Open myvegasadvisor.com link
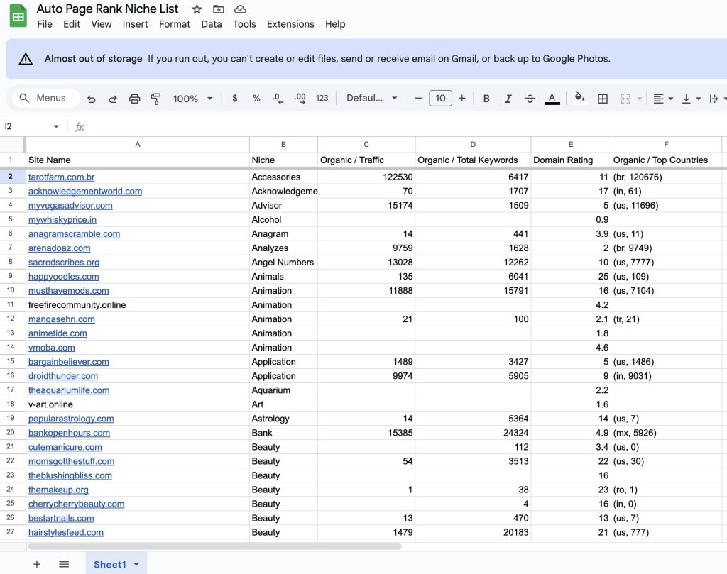 70,205
